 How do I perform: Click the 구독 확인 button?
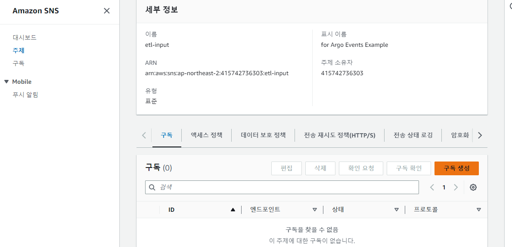point(409,168)
